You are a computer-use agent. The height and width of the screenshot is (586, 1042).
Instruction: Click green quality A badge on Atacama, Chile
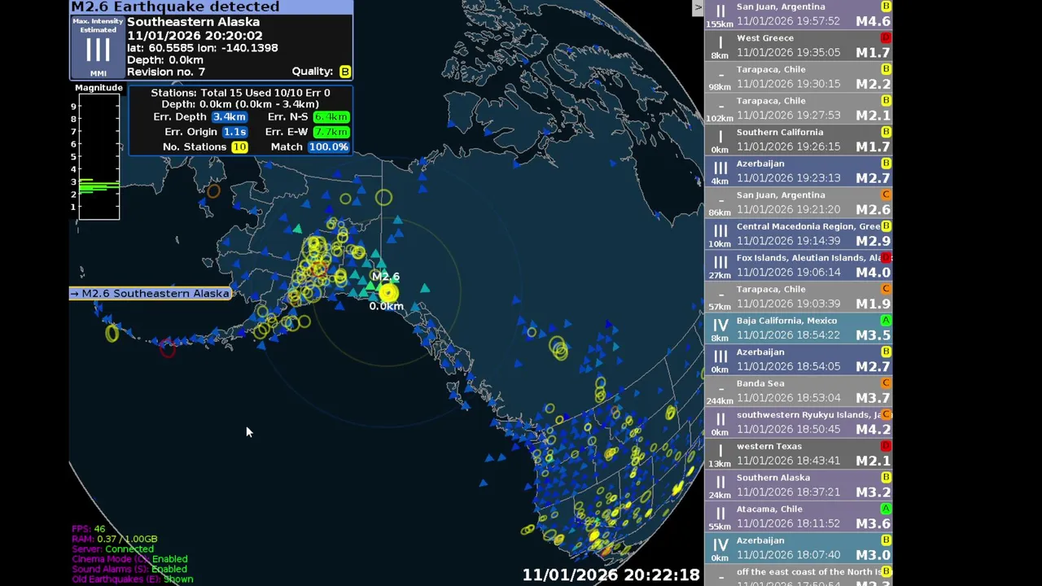(x=886, y=509)
